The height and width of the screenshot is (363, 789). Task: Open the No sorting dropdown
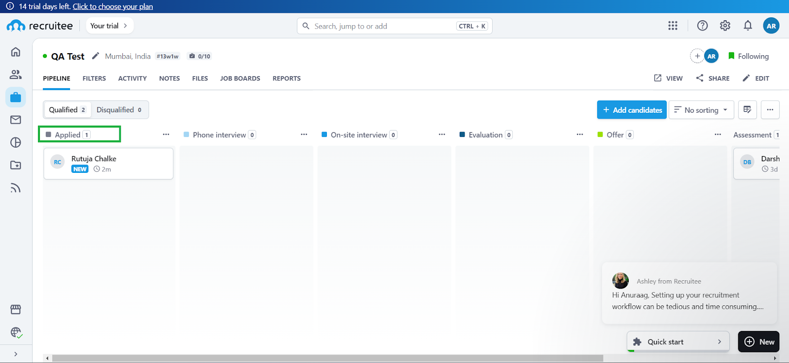click(701, 110)
